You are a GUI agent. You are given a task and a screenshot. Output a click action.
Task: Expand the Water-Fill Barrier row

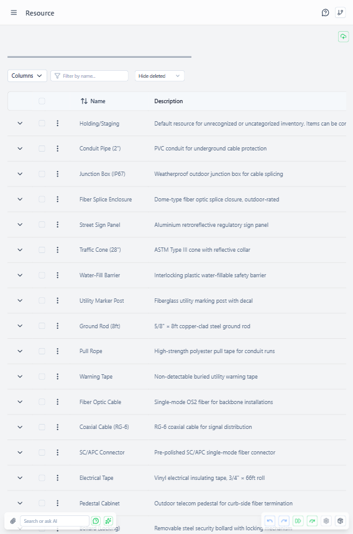click(x=20, y=275)
